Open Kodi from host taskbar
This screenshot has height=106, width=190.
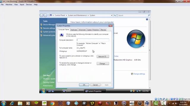pos(76,103)
